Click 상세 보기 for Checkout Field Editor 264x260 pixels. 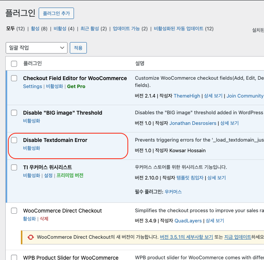[x=213, y=96]
